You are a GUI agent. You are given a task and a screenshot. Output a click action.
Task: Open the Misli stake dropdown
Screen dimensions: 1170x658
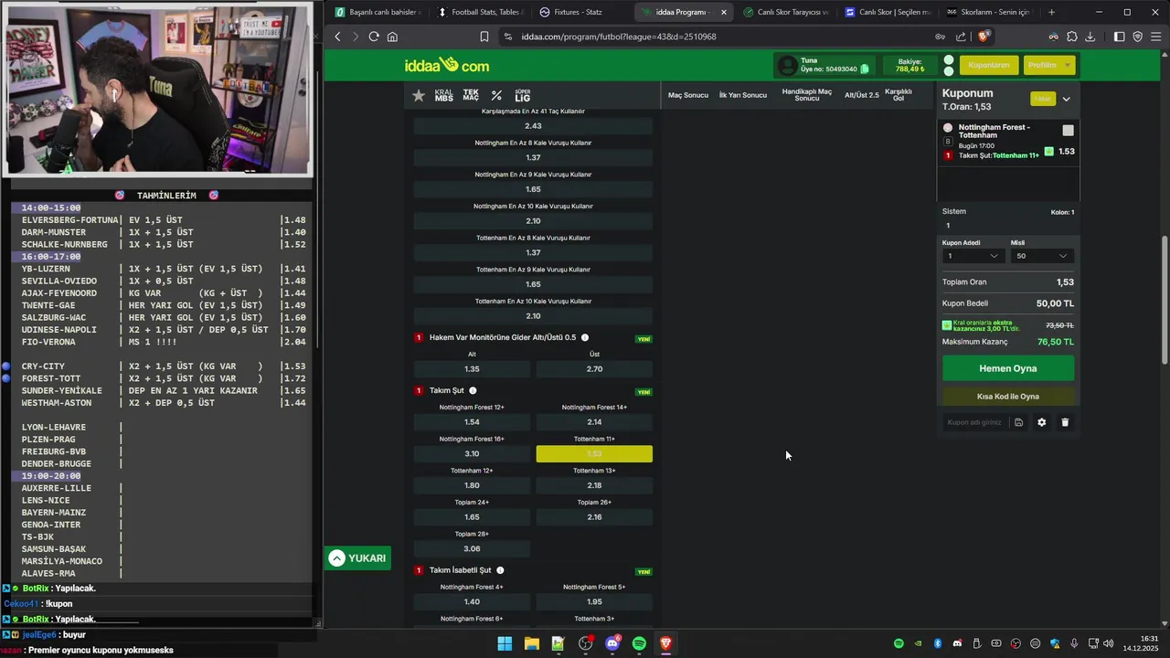point(1042,256)
